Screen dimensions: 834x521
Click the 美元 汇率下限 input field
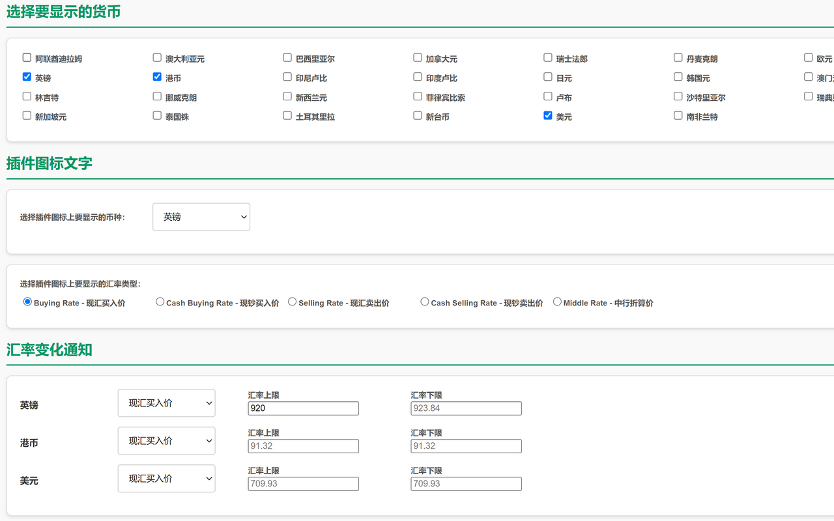tap(465, 483)
